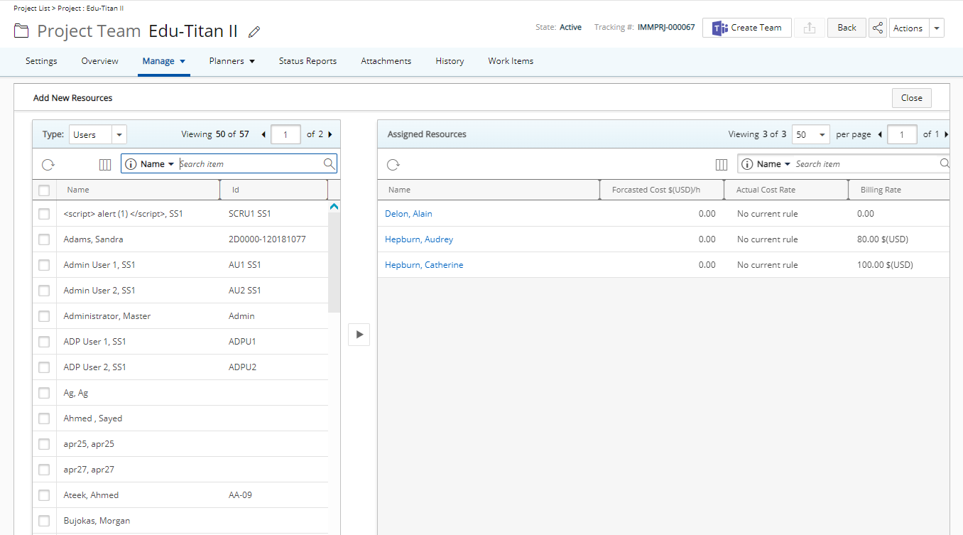Viewport: 963px width, 535px height.
Task: Open the Settings tab
Action: coord(41,61)
